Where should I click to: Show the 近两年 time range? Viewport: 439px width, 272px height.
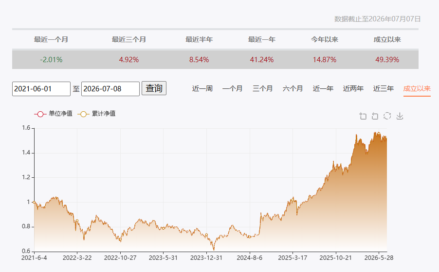[x=353, y=88]
